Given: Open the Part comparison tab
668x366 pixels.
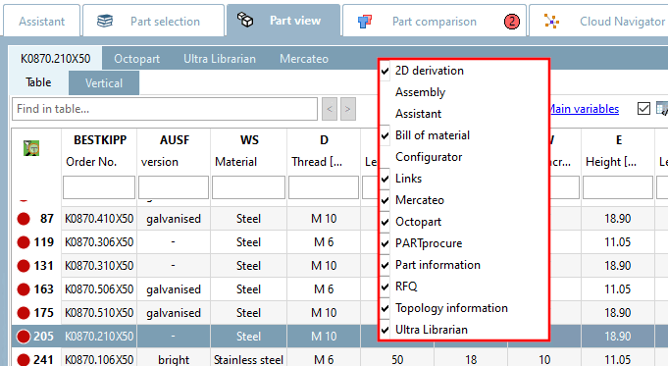Looking at the screenshot, I should [x=435, y=21].
